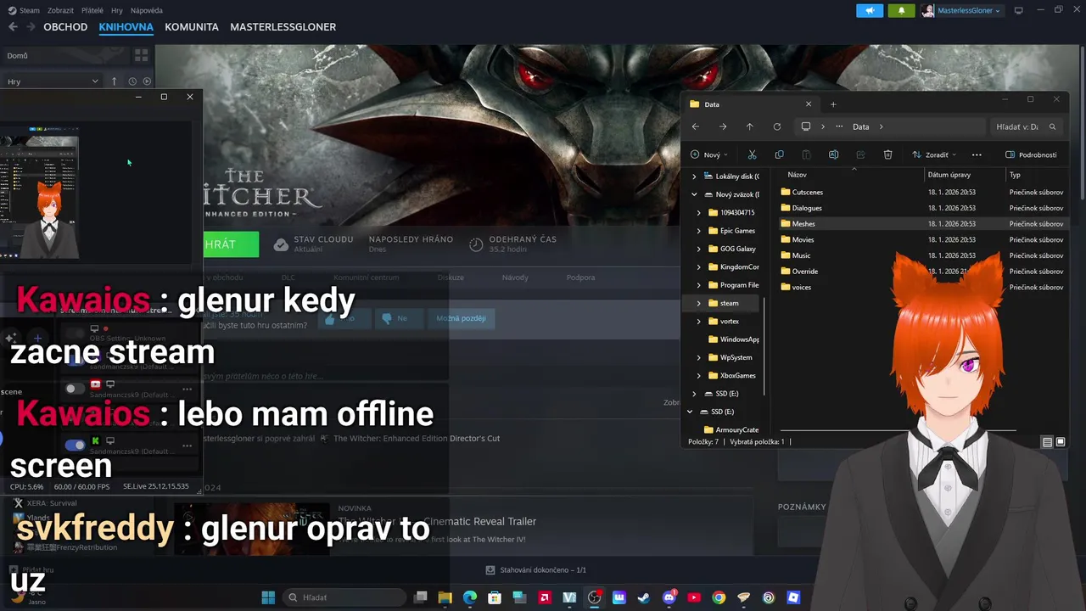Switch Explorer to details list view icon
The width and height of the screenshot is (1086, 611).
click(1047, 442)
